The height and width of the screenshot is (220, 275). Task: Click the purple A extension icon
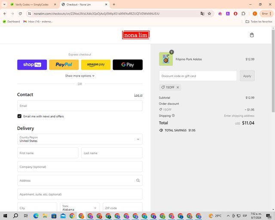(x=228, y=13)
